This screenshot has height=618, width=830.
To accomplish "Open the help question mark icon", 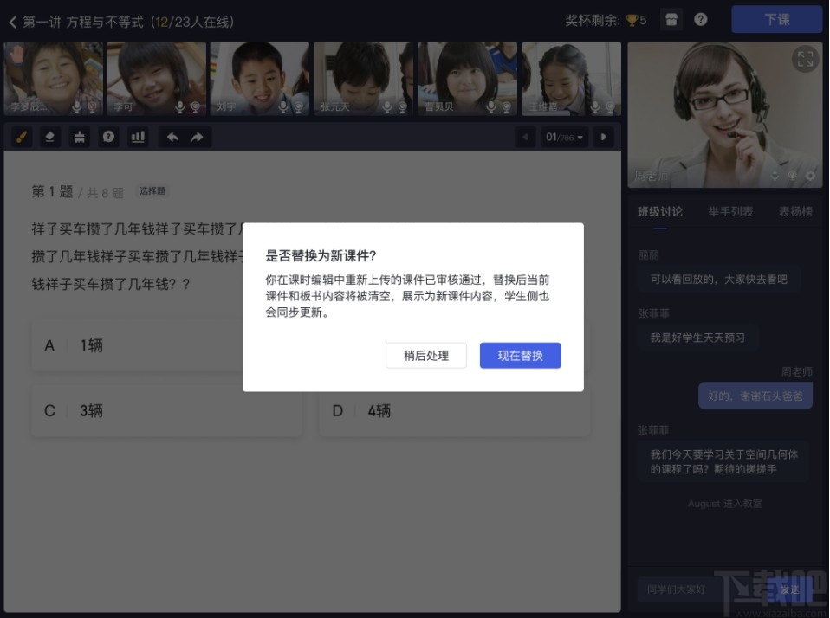I will (701, 19).
